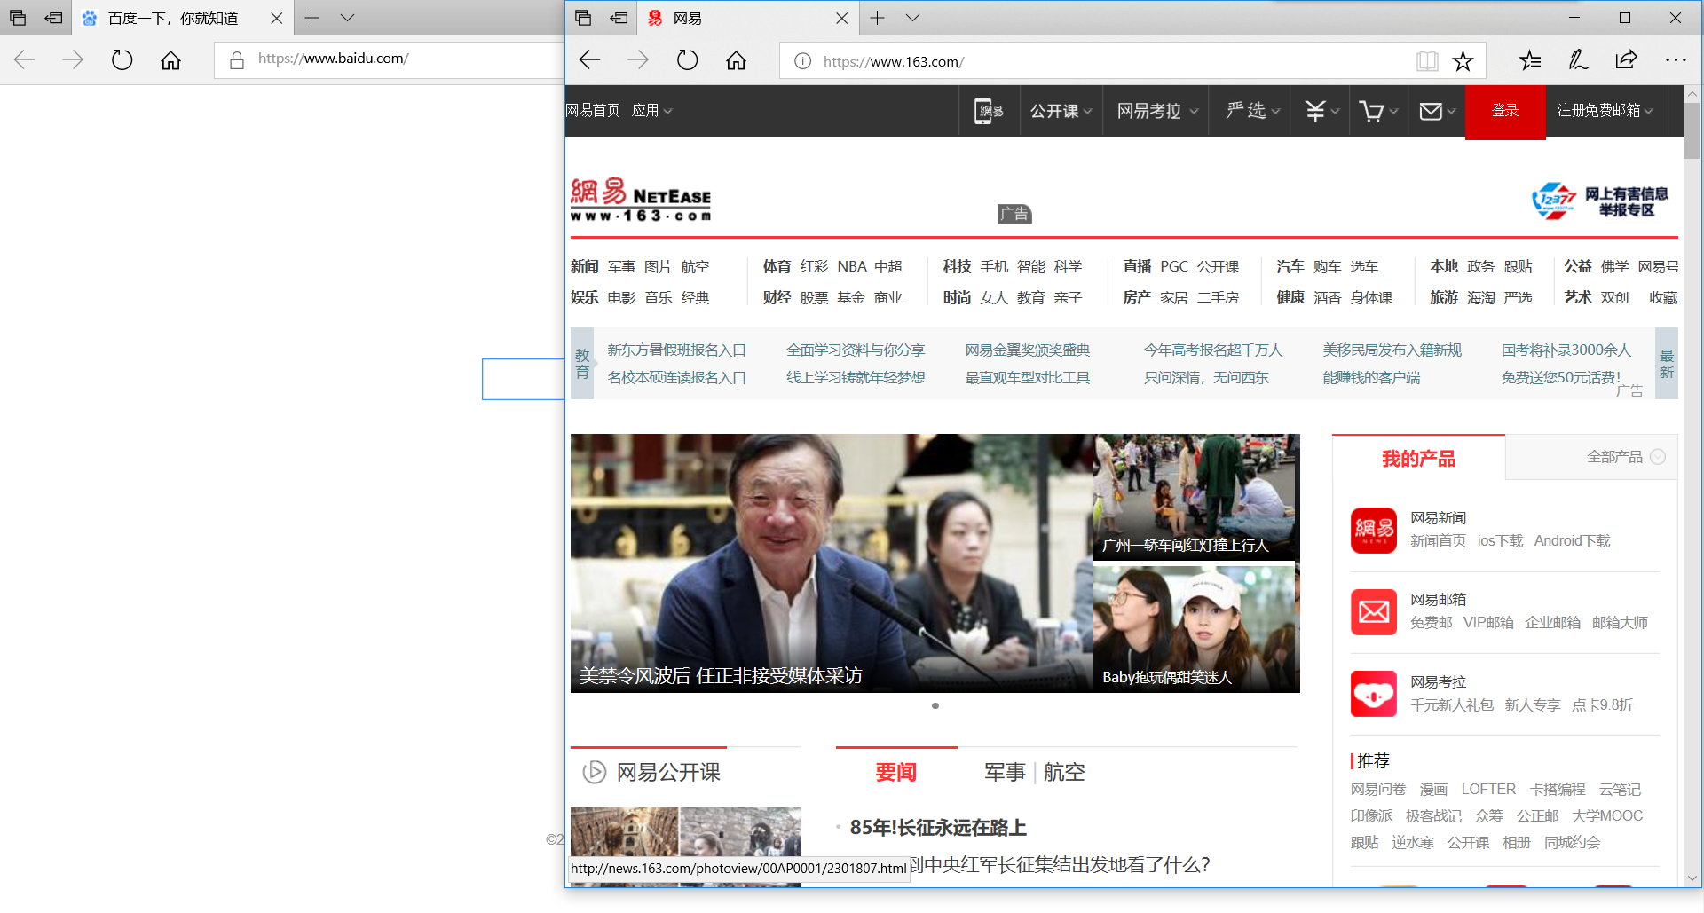Open the 财经 channel
Image resolution: width=1704 pixels, height=913 pixels.
(777, 297)
